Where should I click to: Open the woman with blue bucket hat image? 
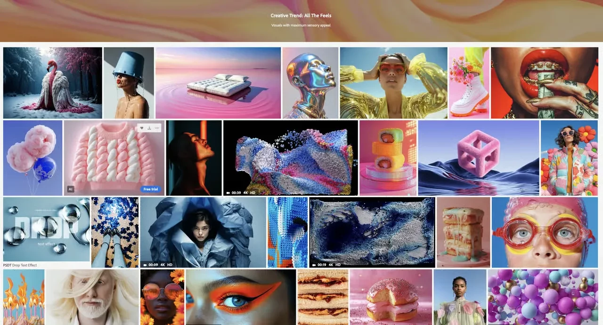[x=129, y=83]
